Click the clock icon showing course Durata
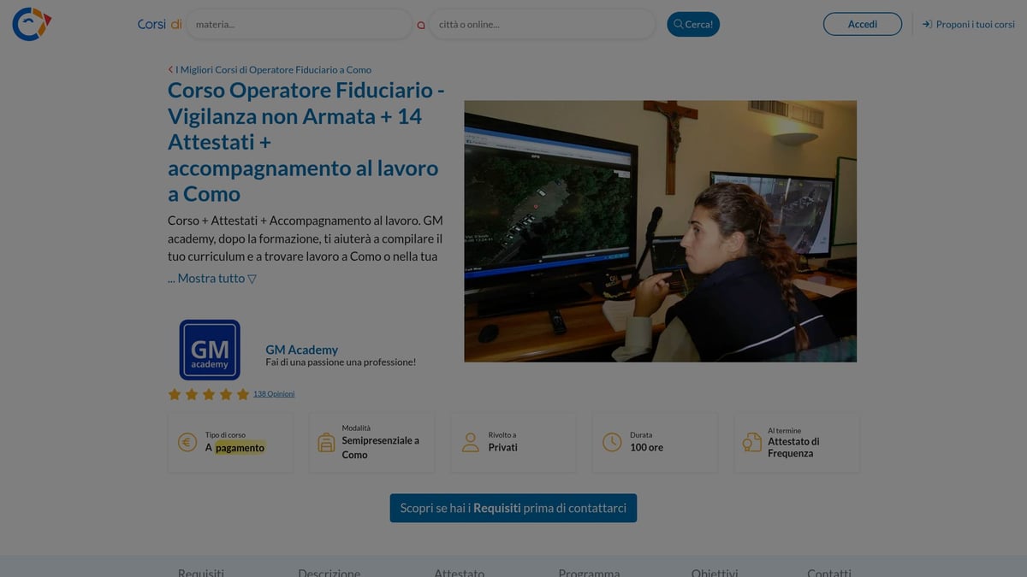Screen dimensions: 1027x577 coord(611,441)
